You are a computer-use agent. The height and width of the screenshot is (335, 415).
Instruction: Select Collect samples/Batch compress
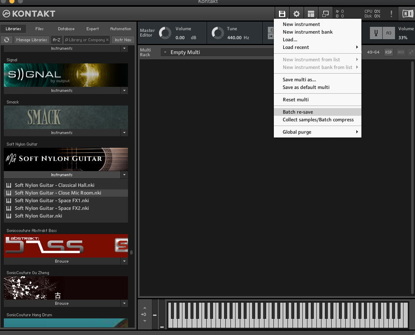[318, 120]
